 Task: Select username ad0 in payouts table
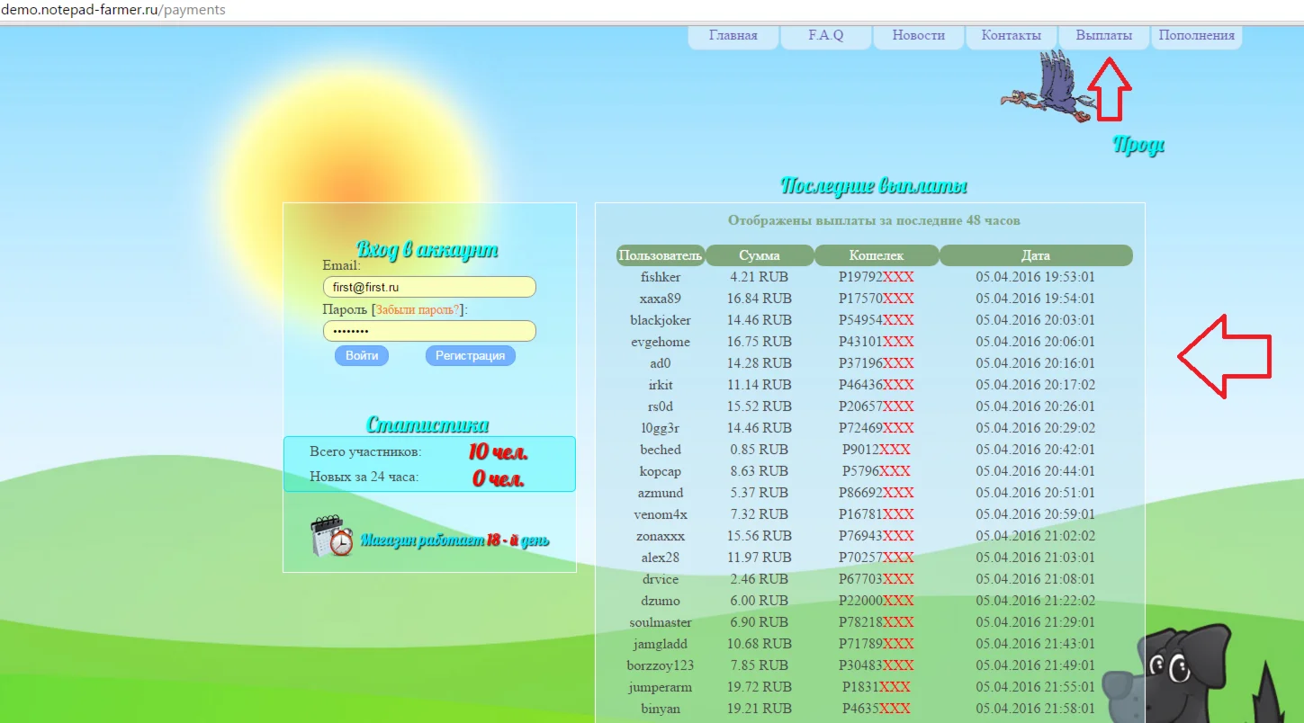661,363
